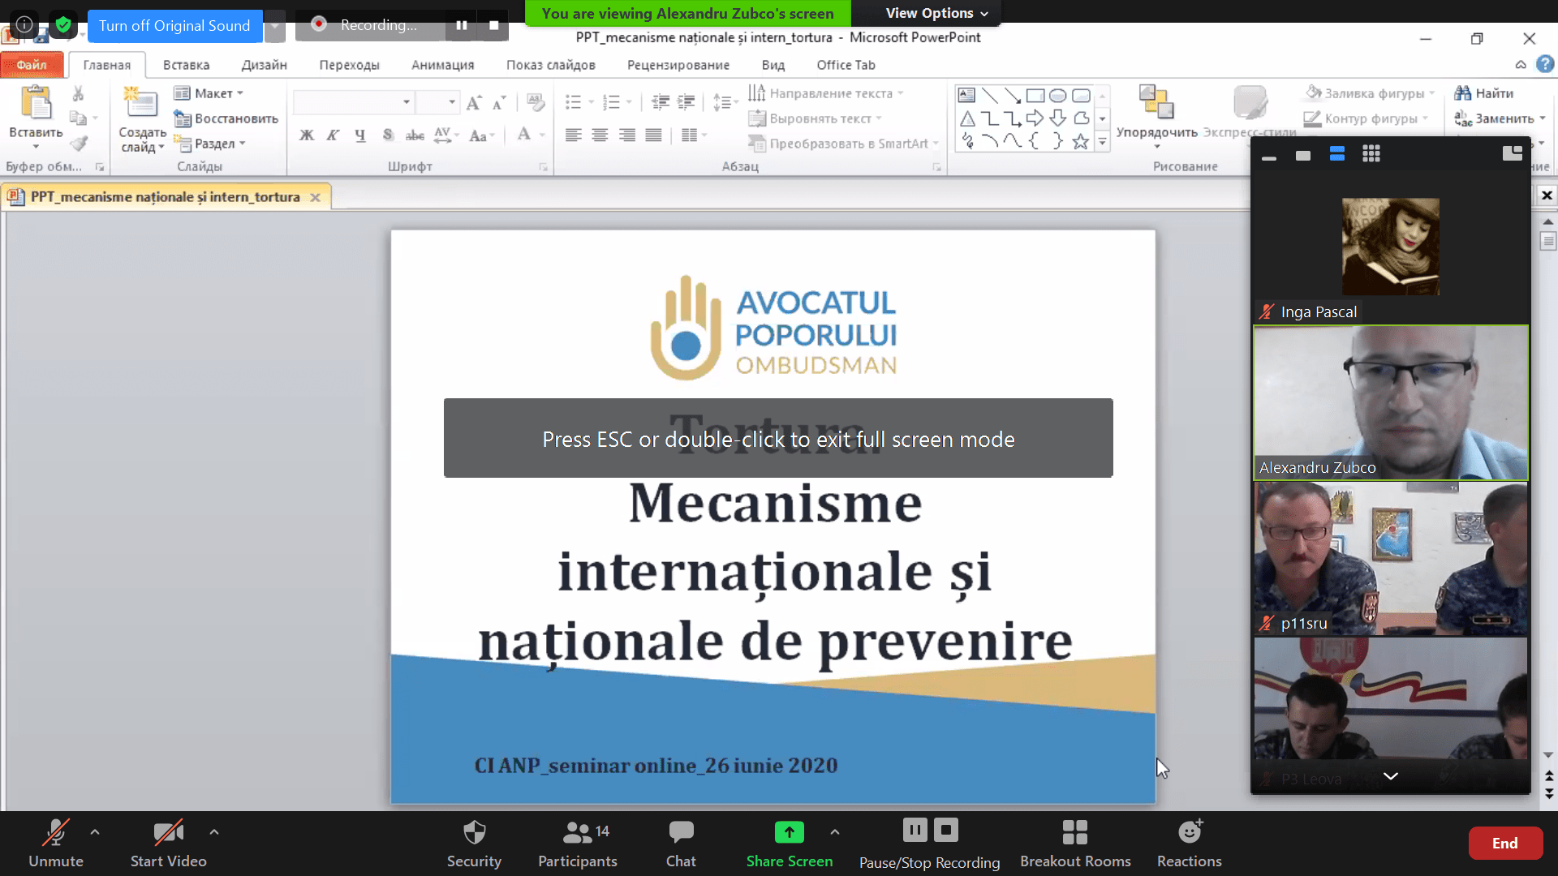Show meeting information icon
This screenshot has width=1558, height=876.
(x=24, y=24)
